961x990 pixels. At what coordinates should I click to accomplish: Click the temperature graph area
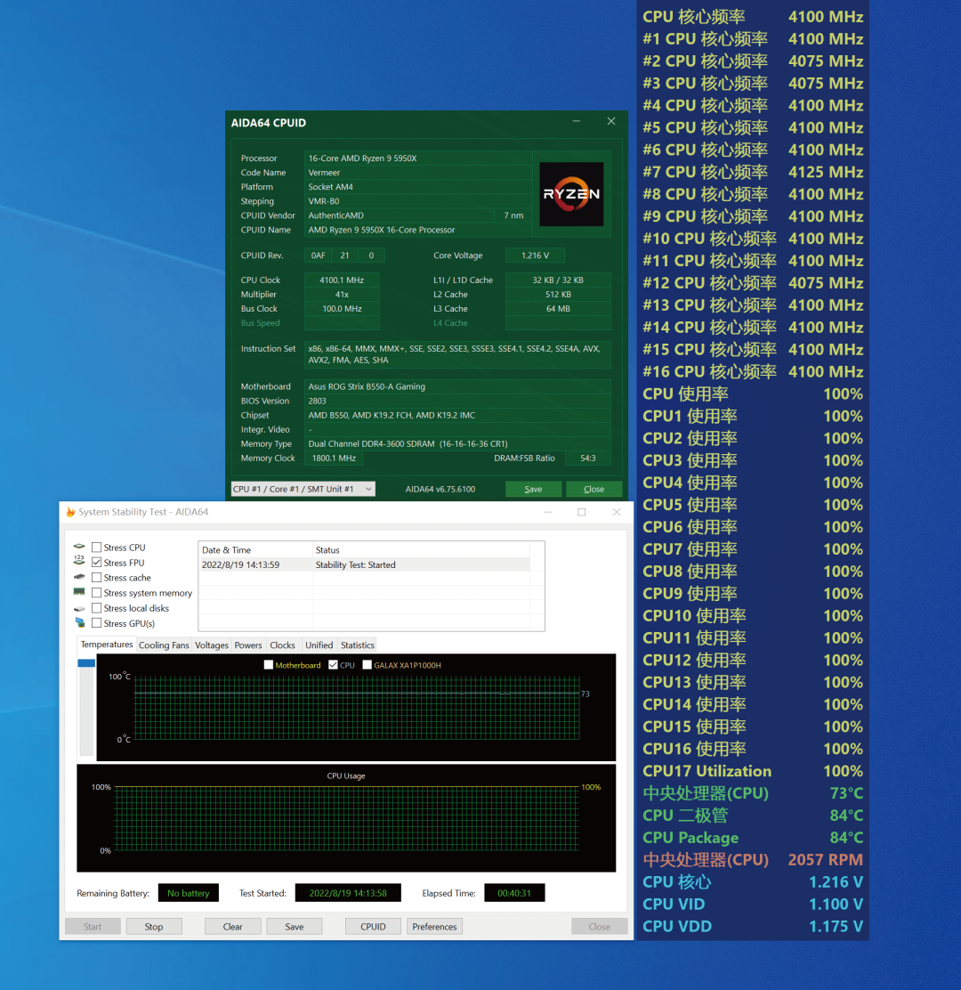(357, 707)
